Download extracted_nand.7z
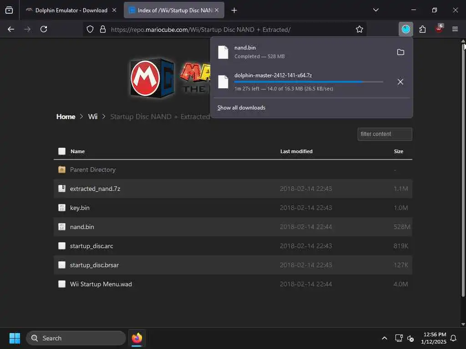466x349 pixels. 95,189
